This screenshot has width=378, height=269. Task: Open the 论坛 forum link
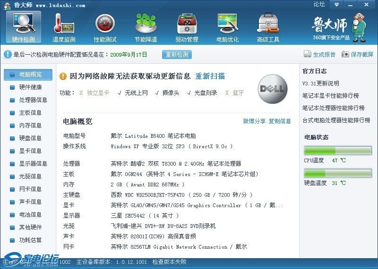[319, 4]
